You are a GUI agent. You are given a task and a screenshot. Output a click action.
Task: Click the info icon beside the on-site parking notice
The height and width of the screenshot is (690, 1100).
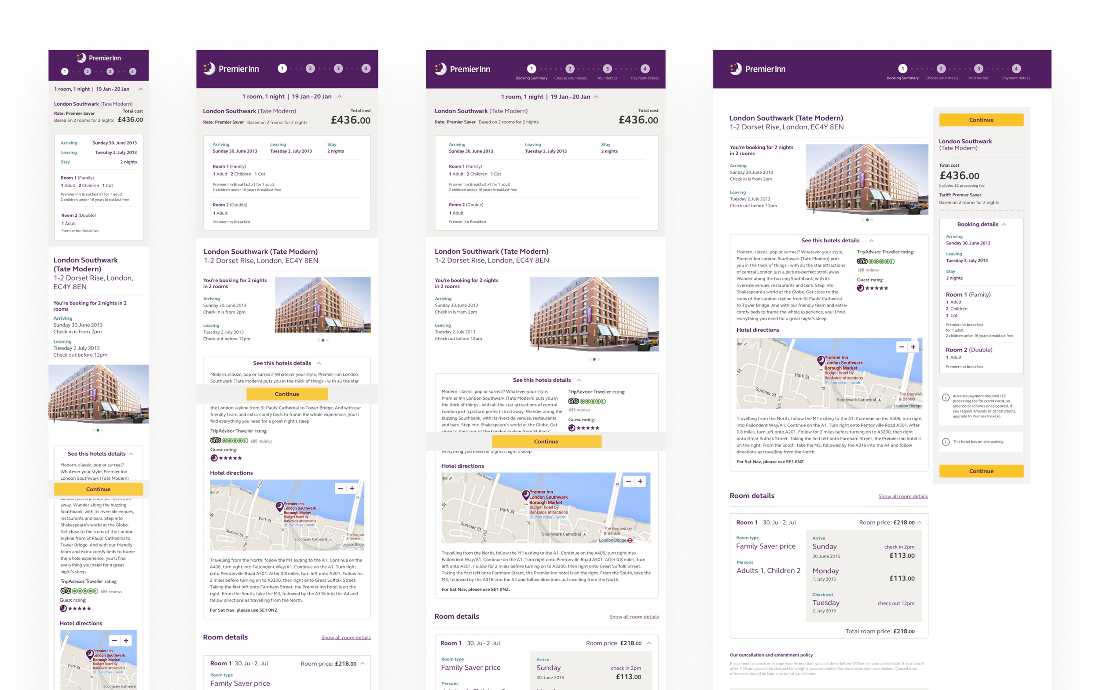point(946,442)
